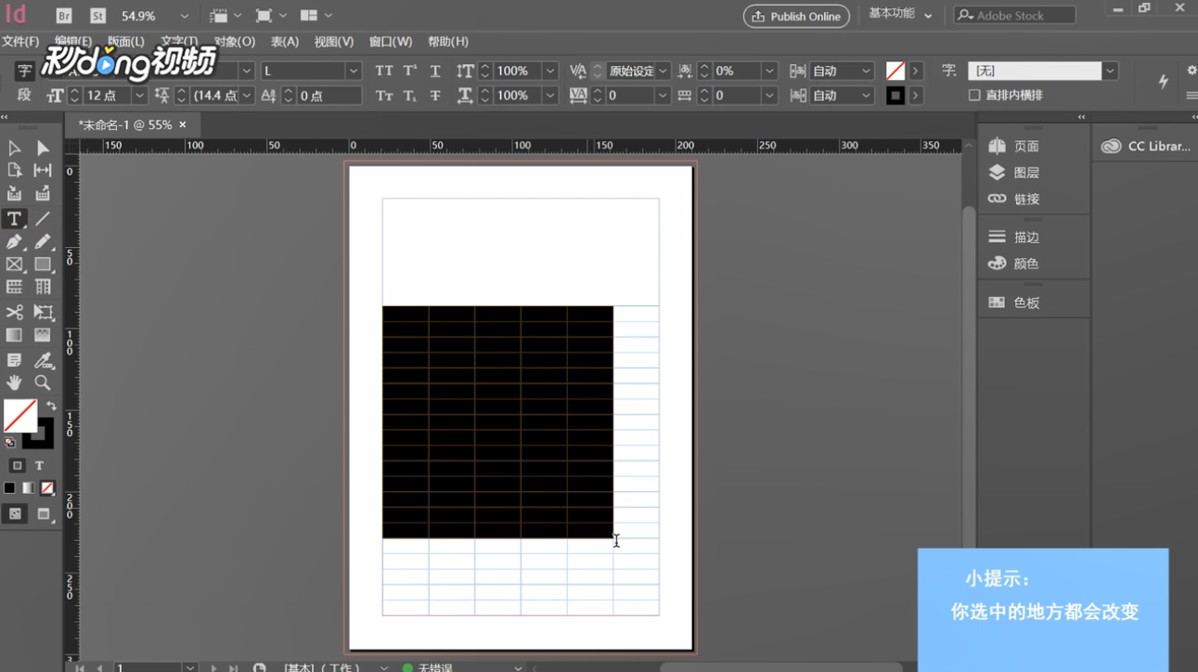1198x672 pixels.
Task: Select the Eyedropper tool
Action: click(43, 360)
